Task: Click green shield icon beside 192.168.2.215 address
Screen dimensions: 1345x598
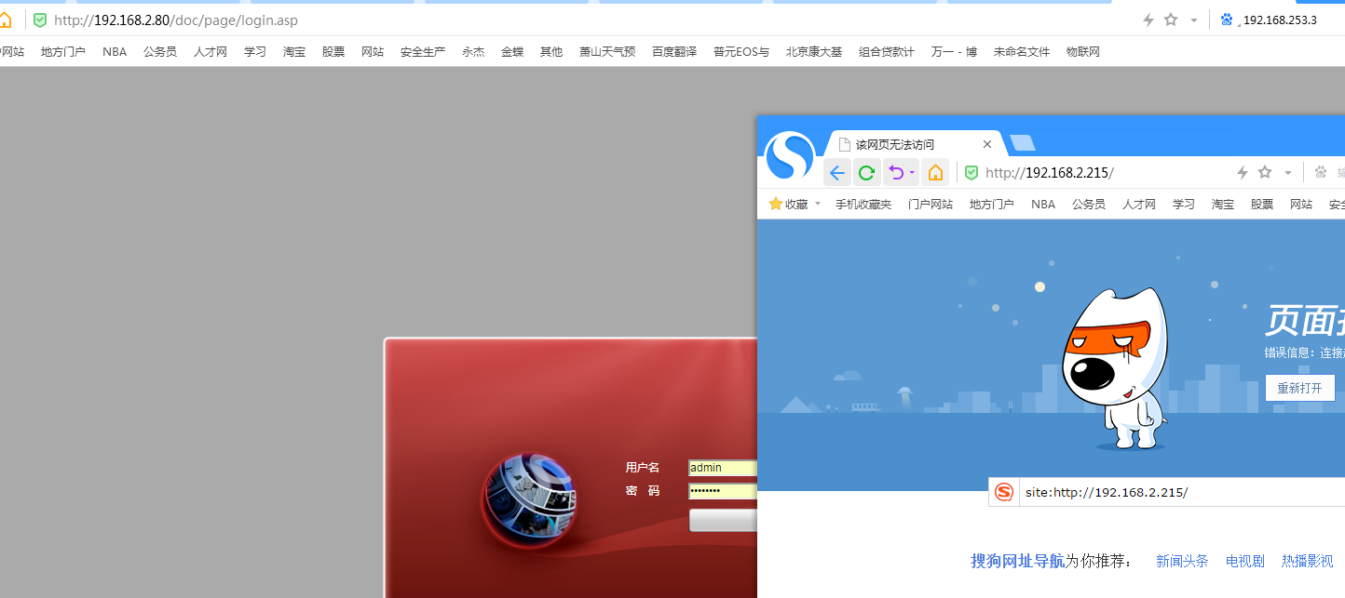Action: tap(971, 173)
